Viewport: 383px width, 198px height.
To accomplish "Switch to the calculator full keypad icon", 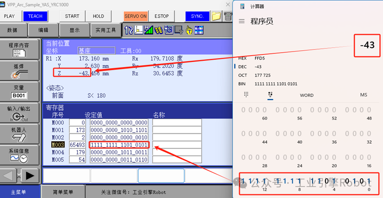I will pyautogui.click(x=246, y=94).
